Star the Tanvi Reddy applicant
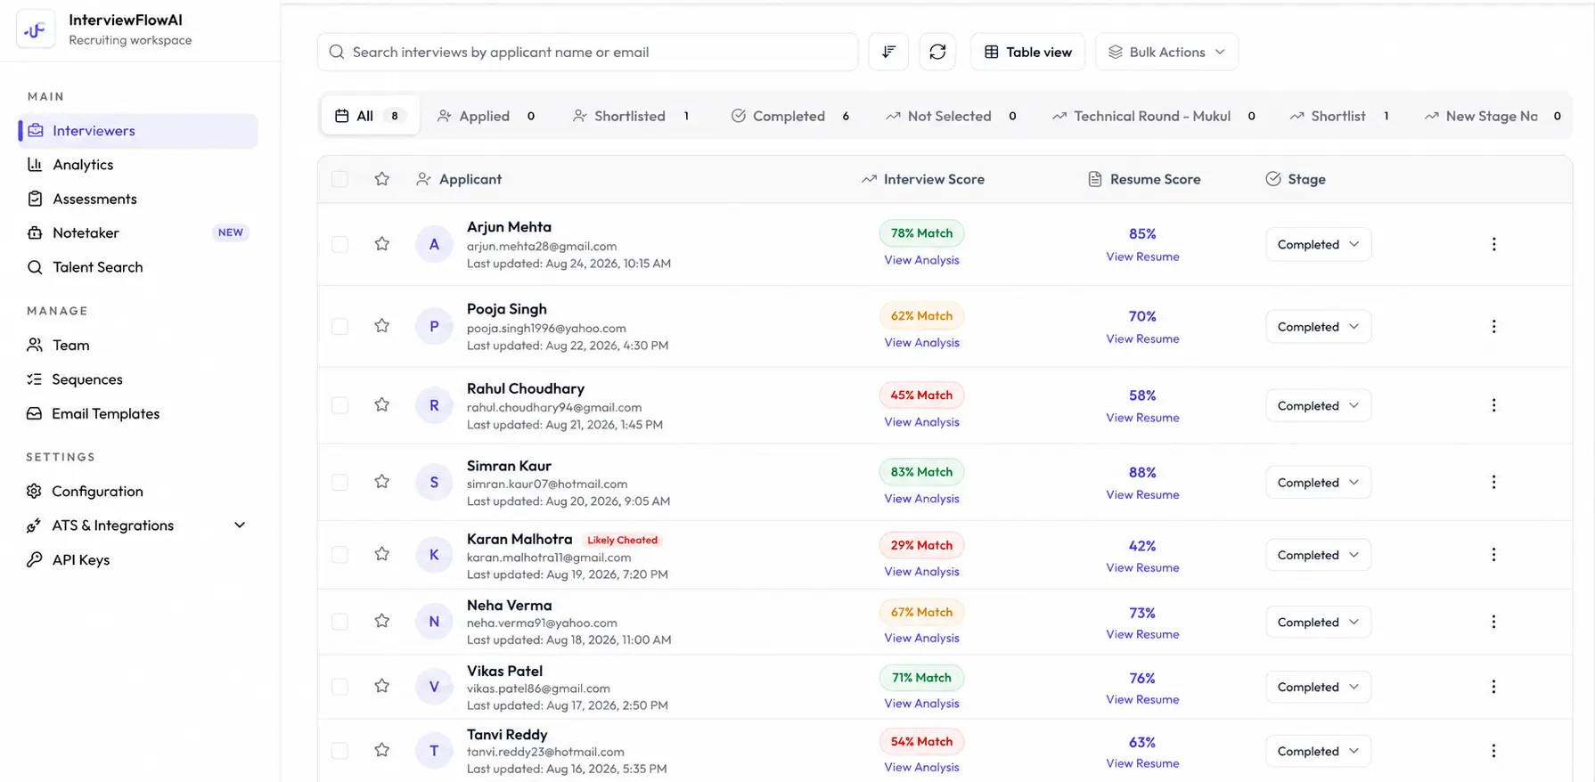 [382, 750]
